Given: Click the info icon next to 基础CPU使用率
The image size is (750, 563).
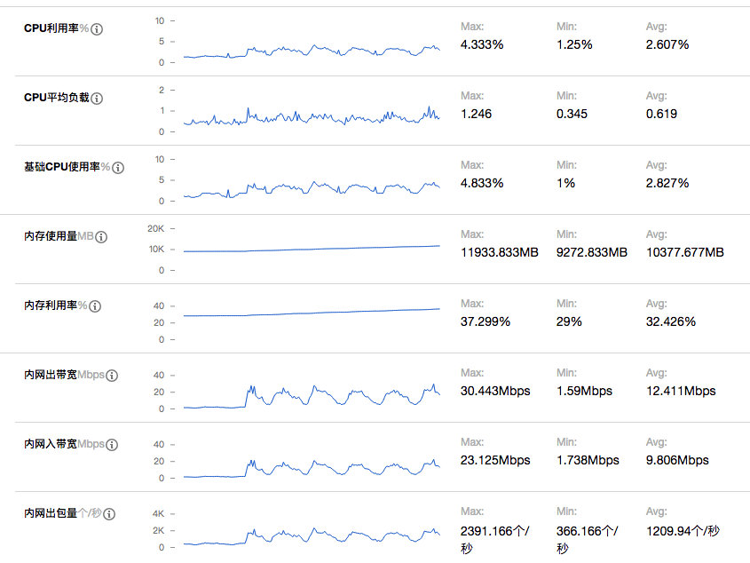Looking at the screenshot, I should (118, 168).
